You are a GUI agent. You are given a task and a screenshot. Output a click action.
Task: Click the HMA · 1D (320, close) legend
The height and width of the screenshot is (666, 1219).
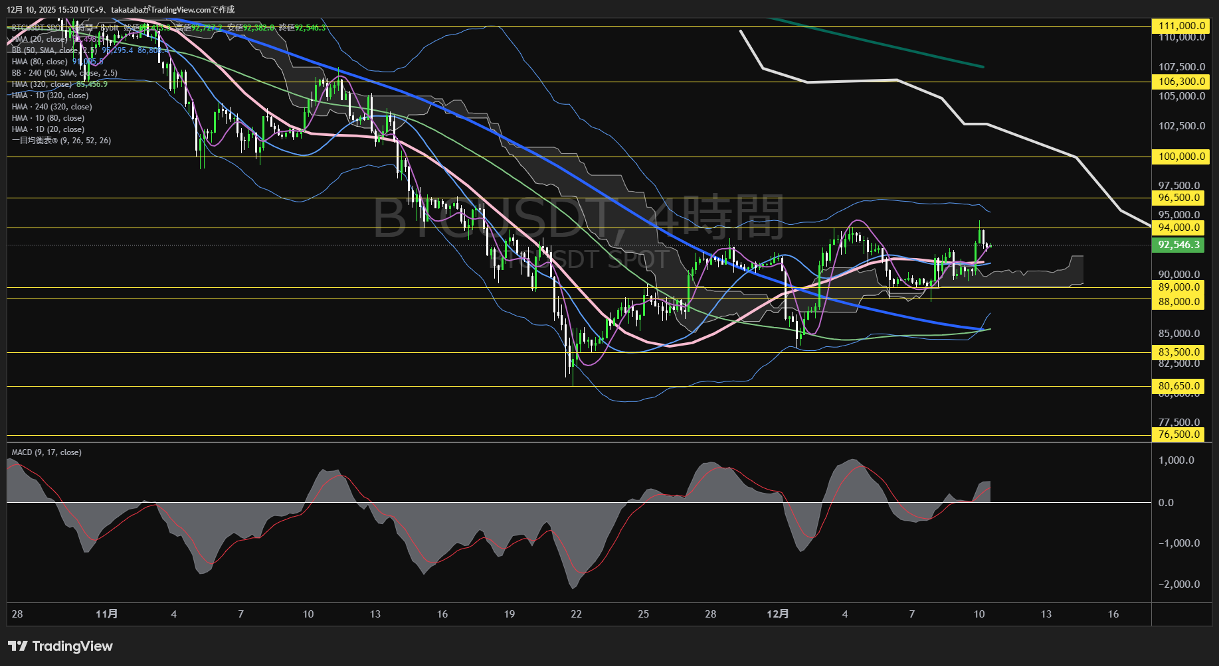pos(50,96)
